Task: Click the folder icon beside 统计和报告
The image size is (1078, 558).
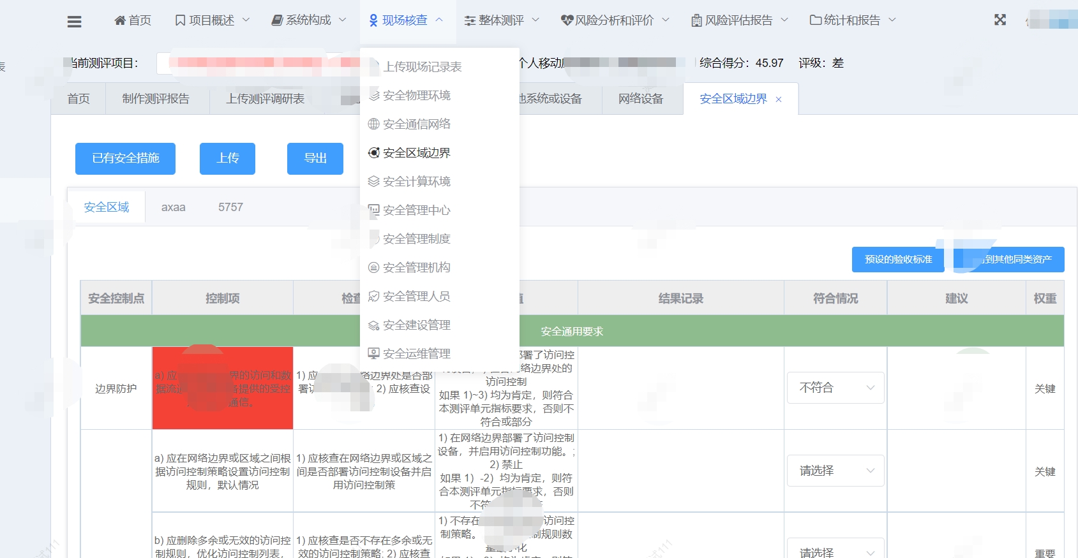Action: tap(816, 20)
